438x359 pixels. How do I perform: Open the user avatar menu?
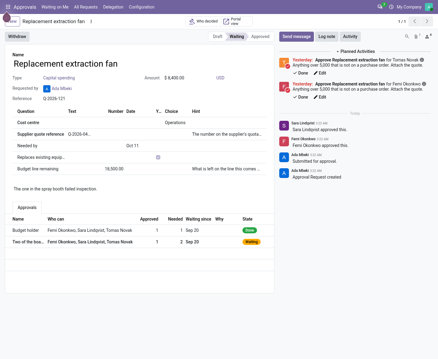point(429,7)
